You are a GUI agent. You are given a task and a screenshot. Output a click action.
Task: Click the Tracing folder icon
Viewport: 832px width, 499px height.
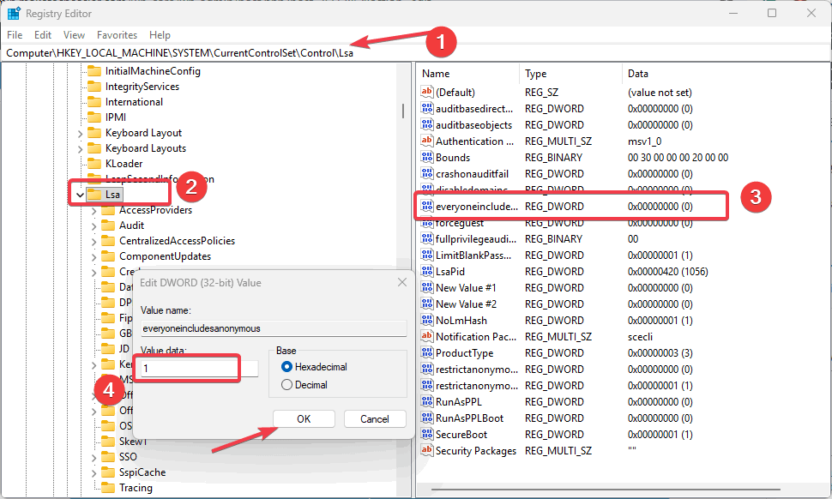pos(108,487)
